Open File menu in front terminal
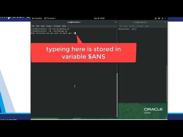The image size is (183, 137). (x=33, y=26)
